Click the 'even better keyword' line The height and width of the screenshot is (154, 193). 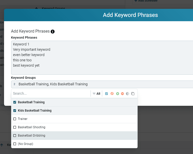[29, 55]
